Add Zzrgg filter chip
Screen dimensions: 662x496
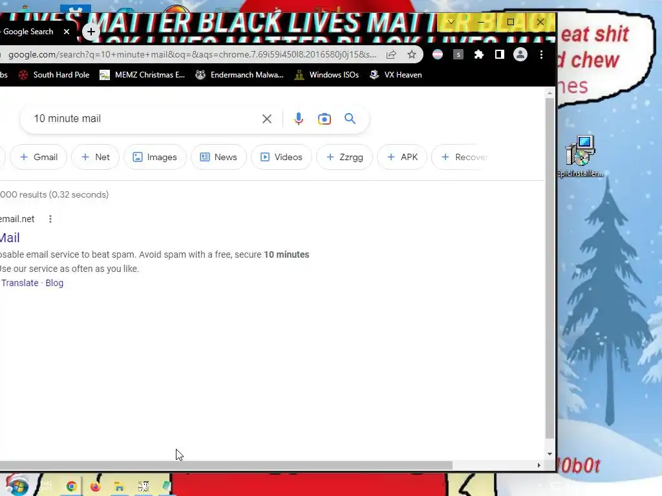click(x=345, y=157)
